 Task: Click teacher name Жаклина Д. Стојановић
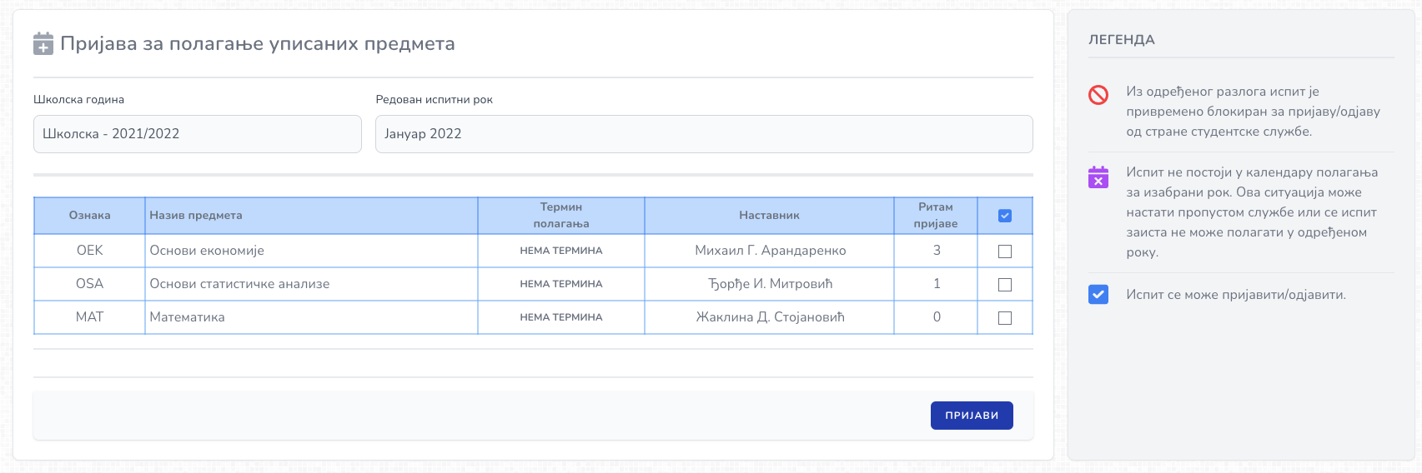771,317
